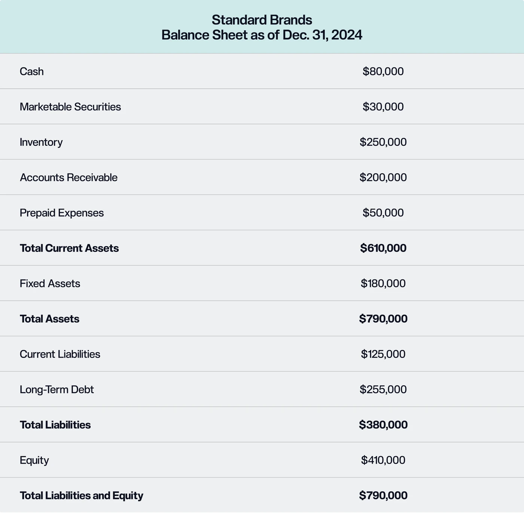Select the Standard Brands balance sheet title
524x513 pixels.
point(262,27)
